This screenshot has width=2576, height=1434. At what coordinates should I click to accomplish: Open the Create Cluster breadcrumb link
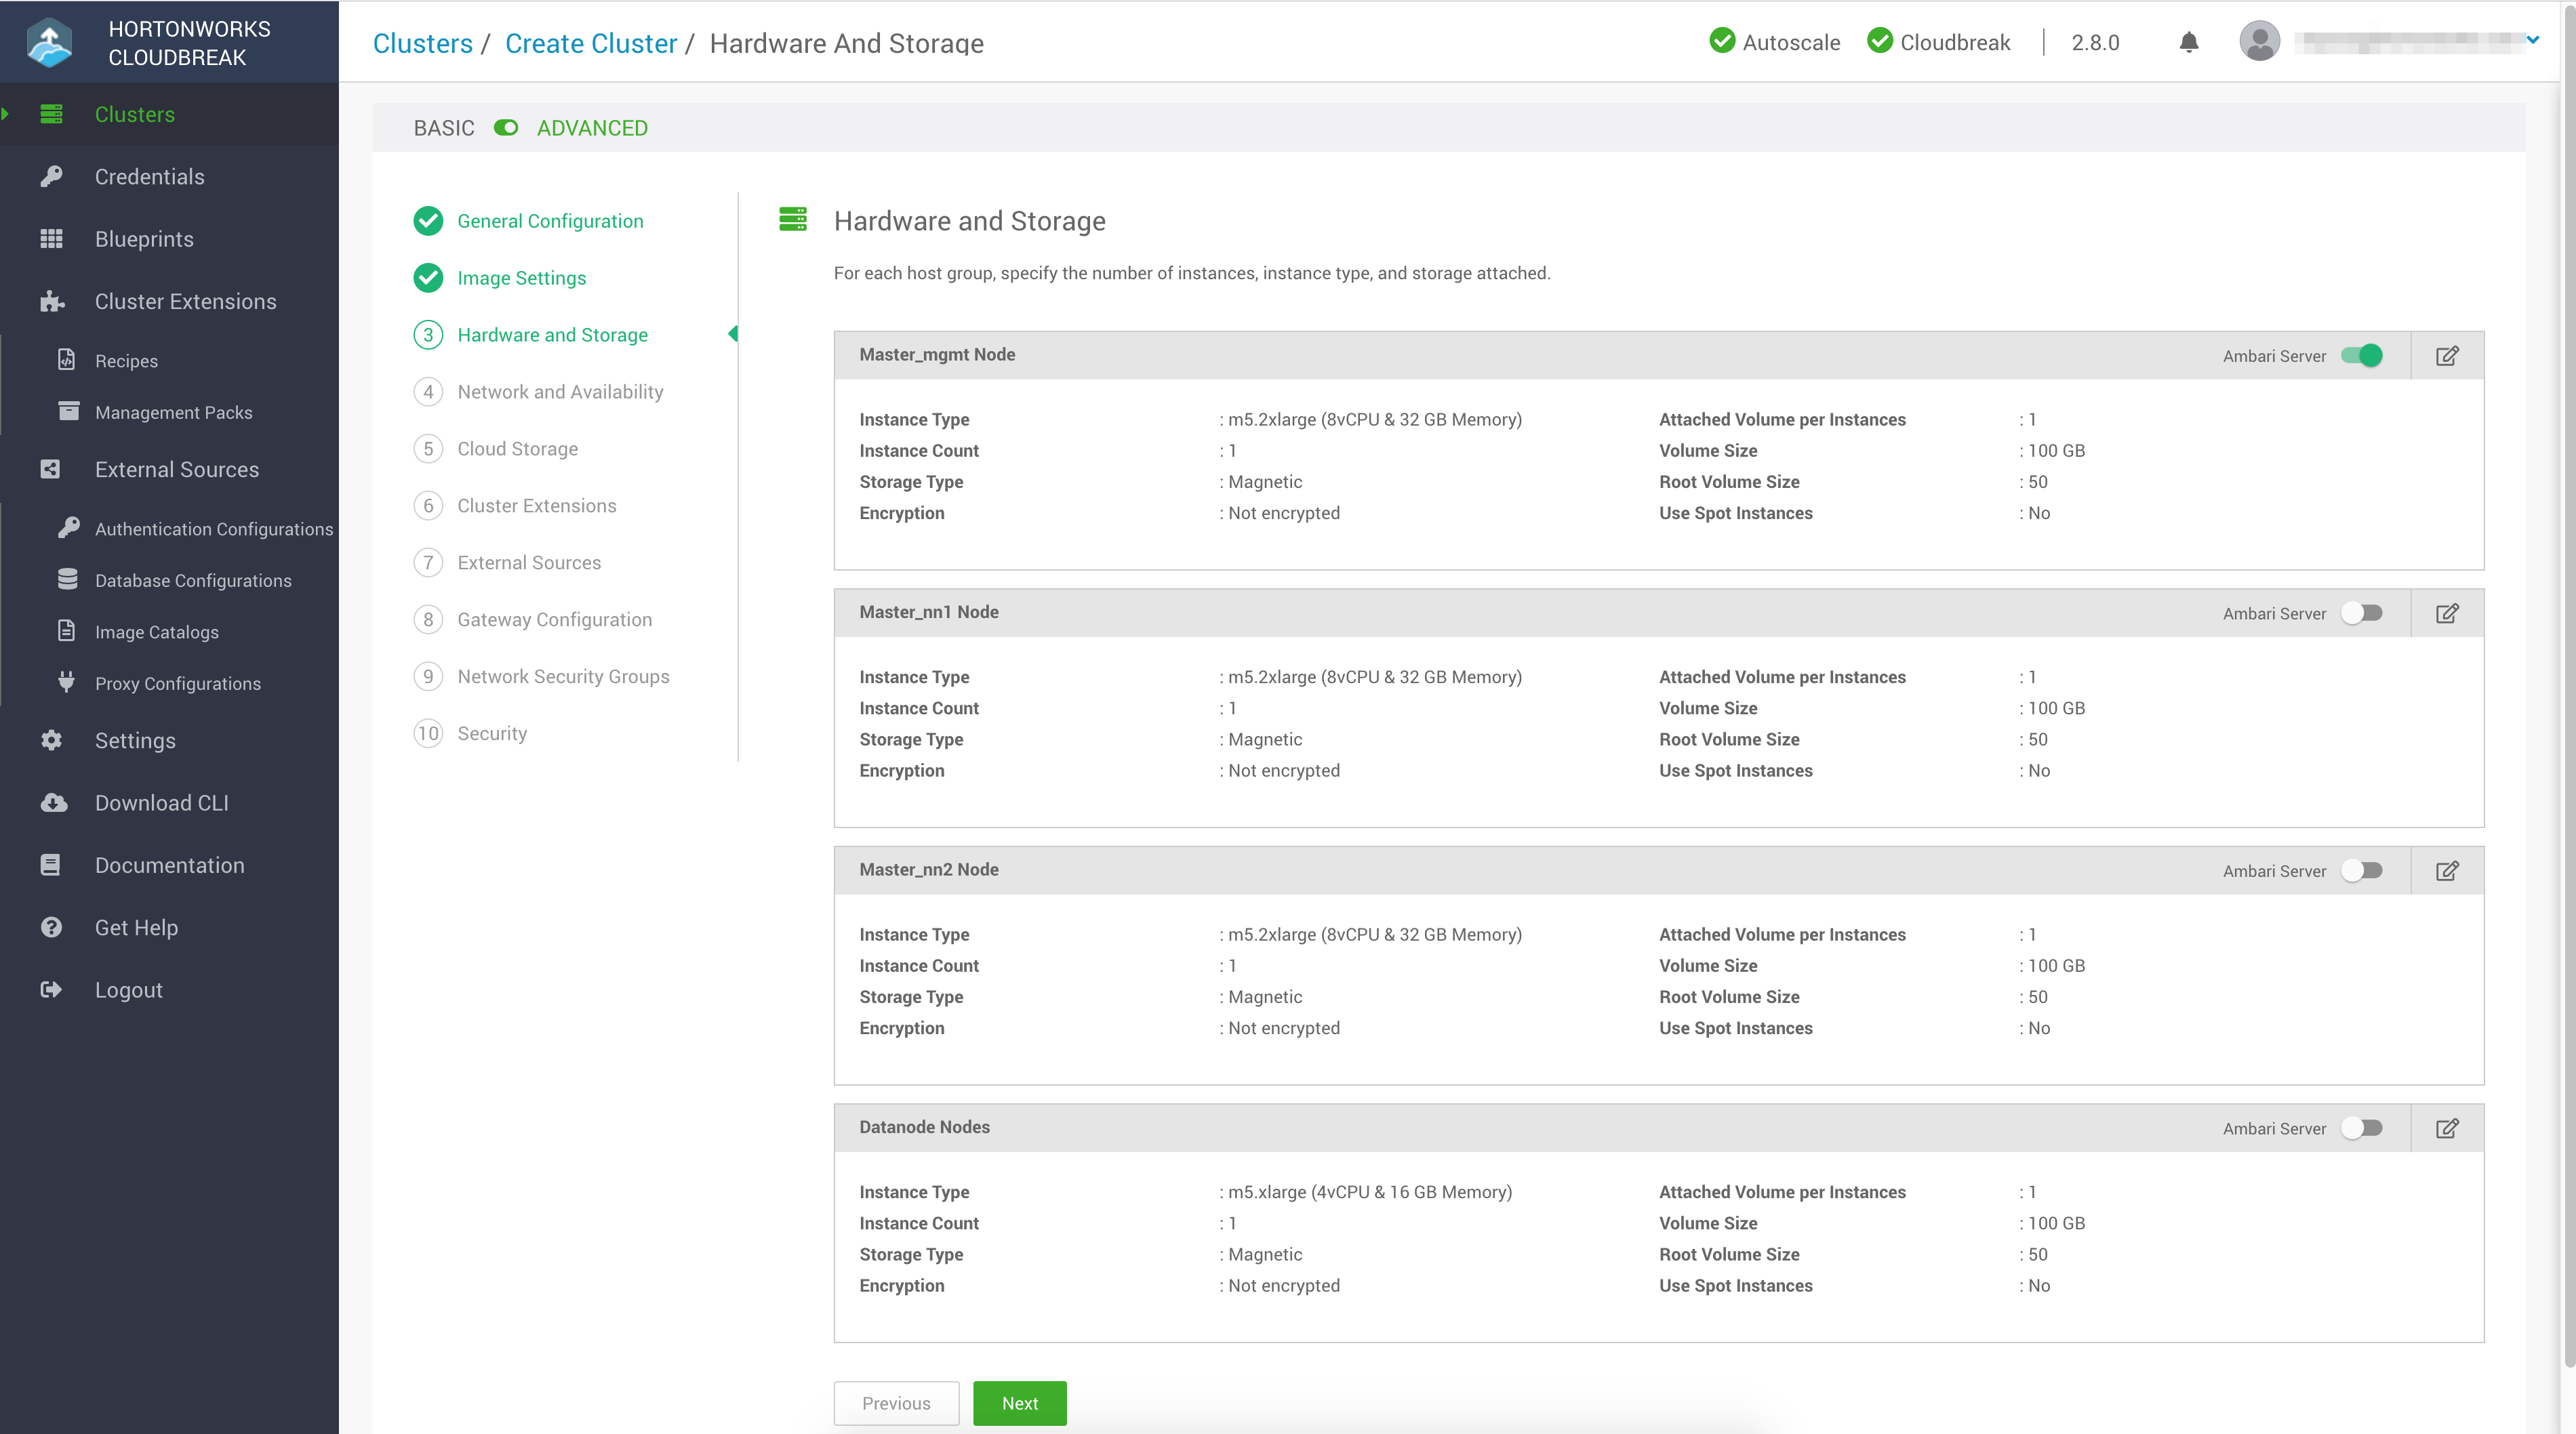591,43
